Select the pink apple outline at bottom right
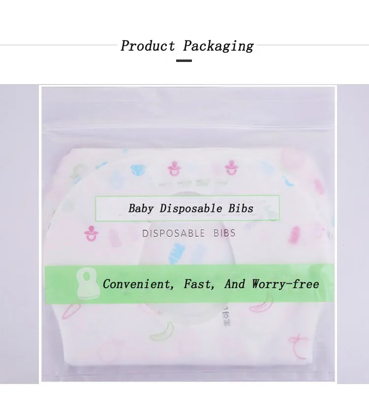The height and width of the screenshot is (415, 369). pos(299,347)
